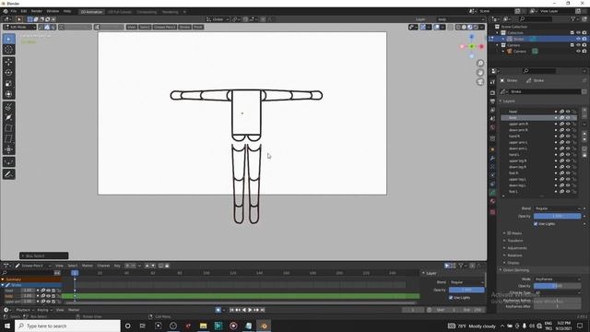Viewport: 590px width, 332px height.
Task: Open File Explorer from the taskbar
Action: point(203,326)
